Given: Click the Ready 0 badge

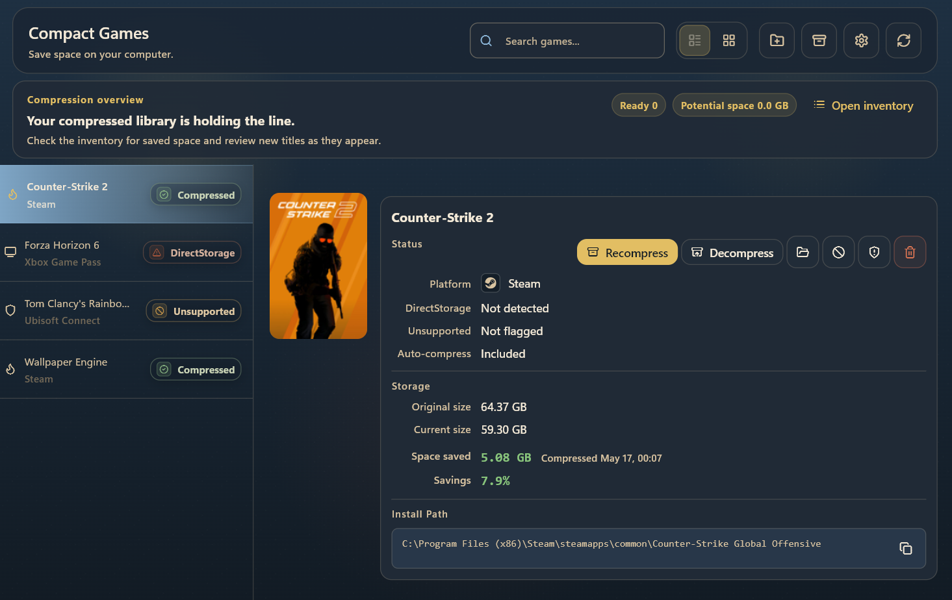Looking at the screenshot, I should click(639, 105).
